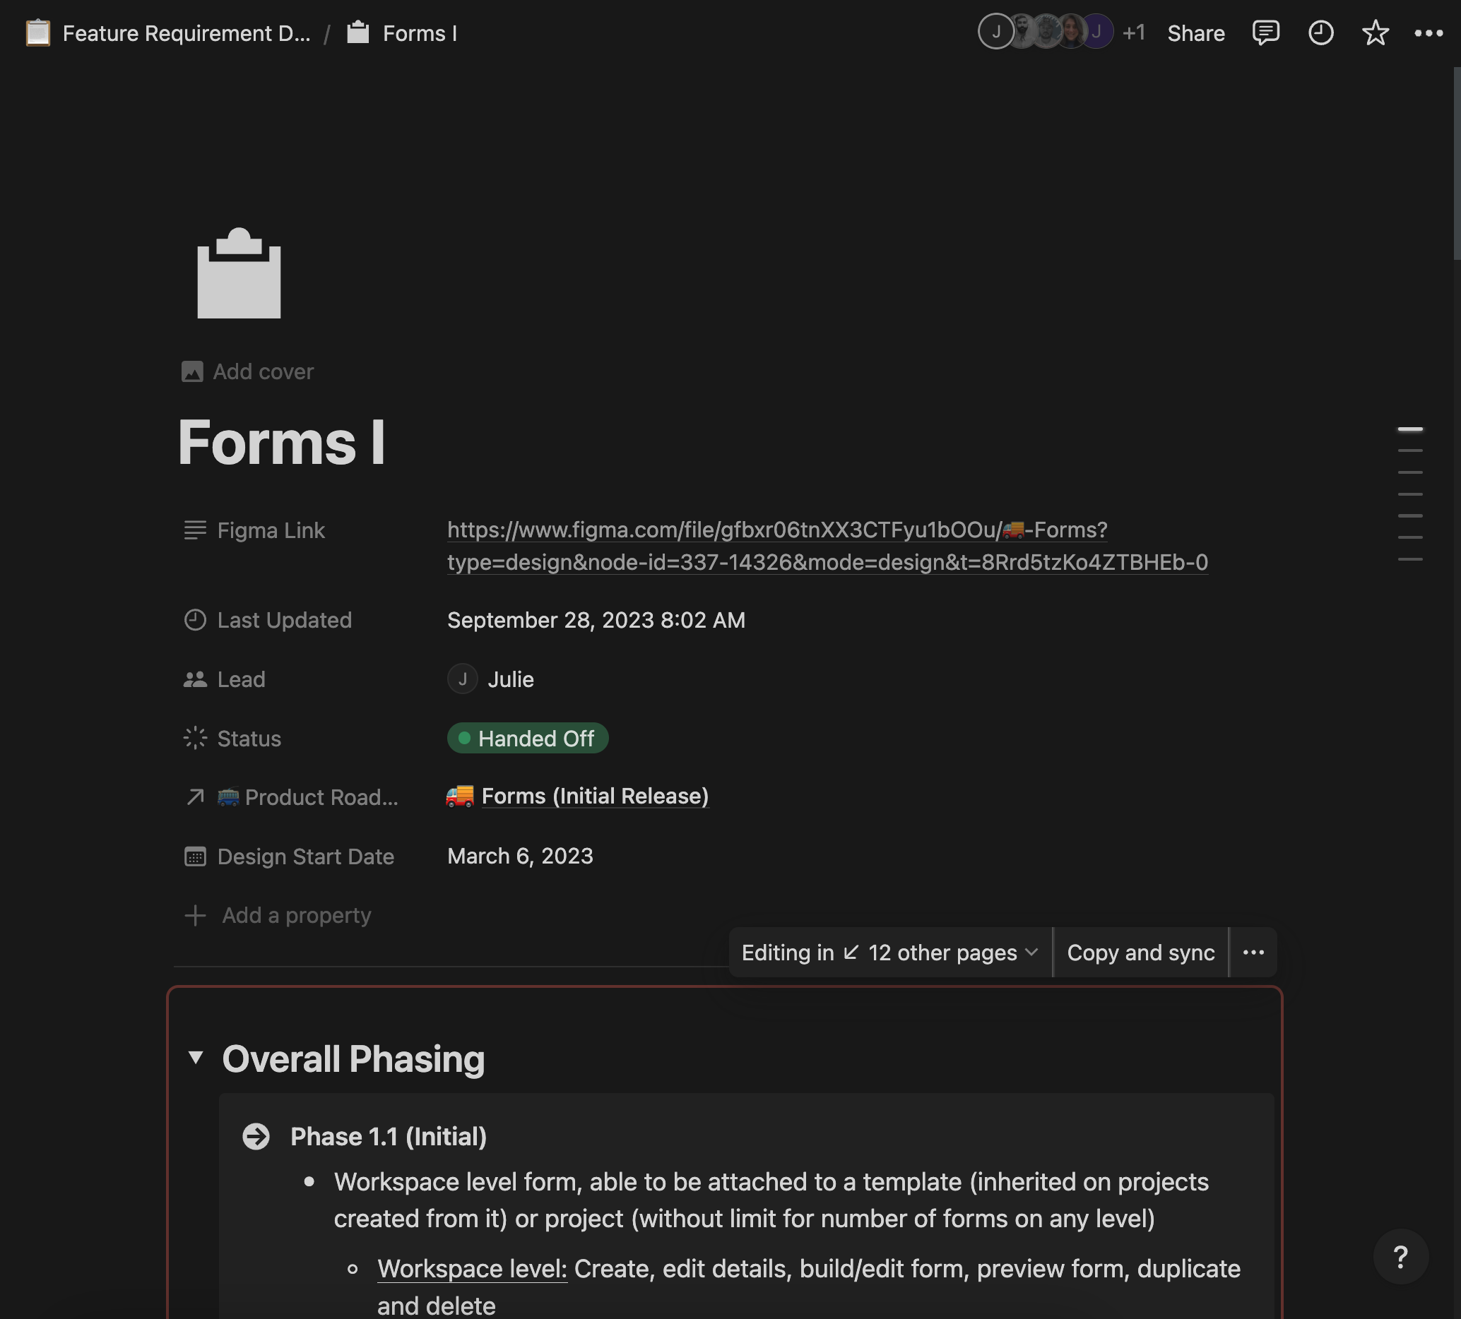Screen dimensions: 1461x1319
Task: Click Add cover image button
Action: pyautogui.click(x=248, y=371)
